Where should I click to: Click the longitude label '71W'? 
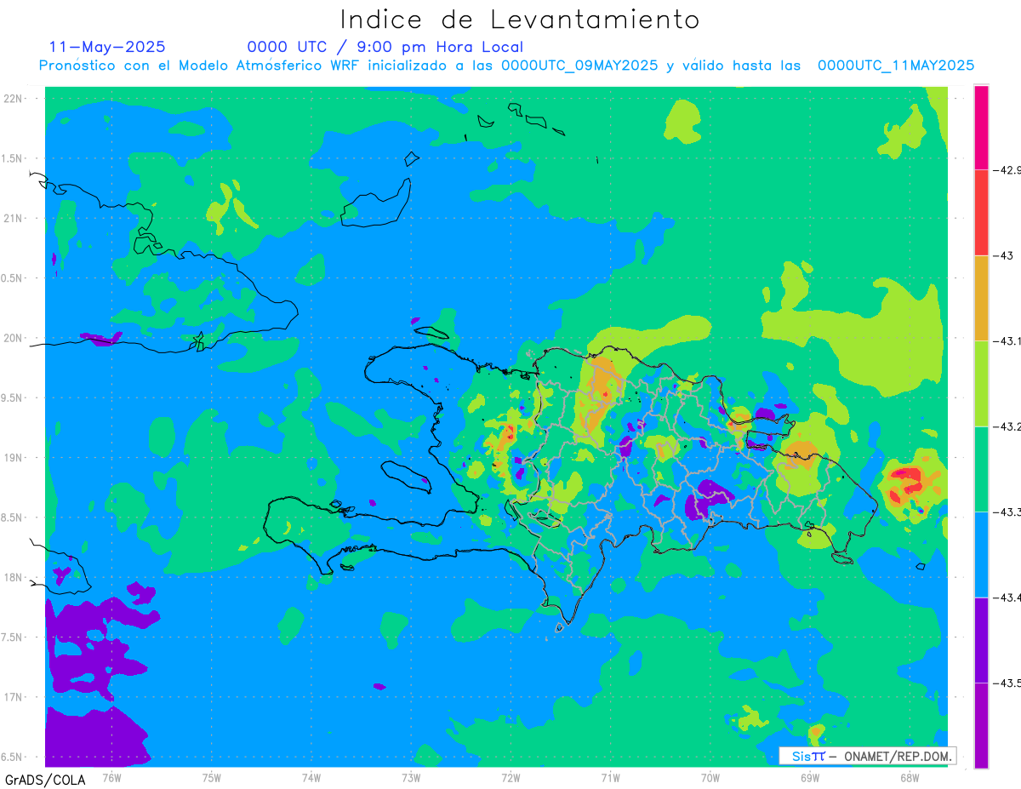610,776
